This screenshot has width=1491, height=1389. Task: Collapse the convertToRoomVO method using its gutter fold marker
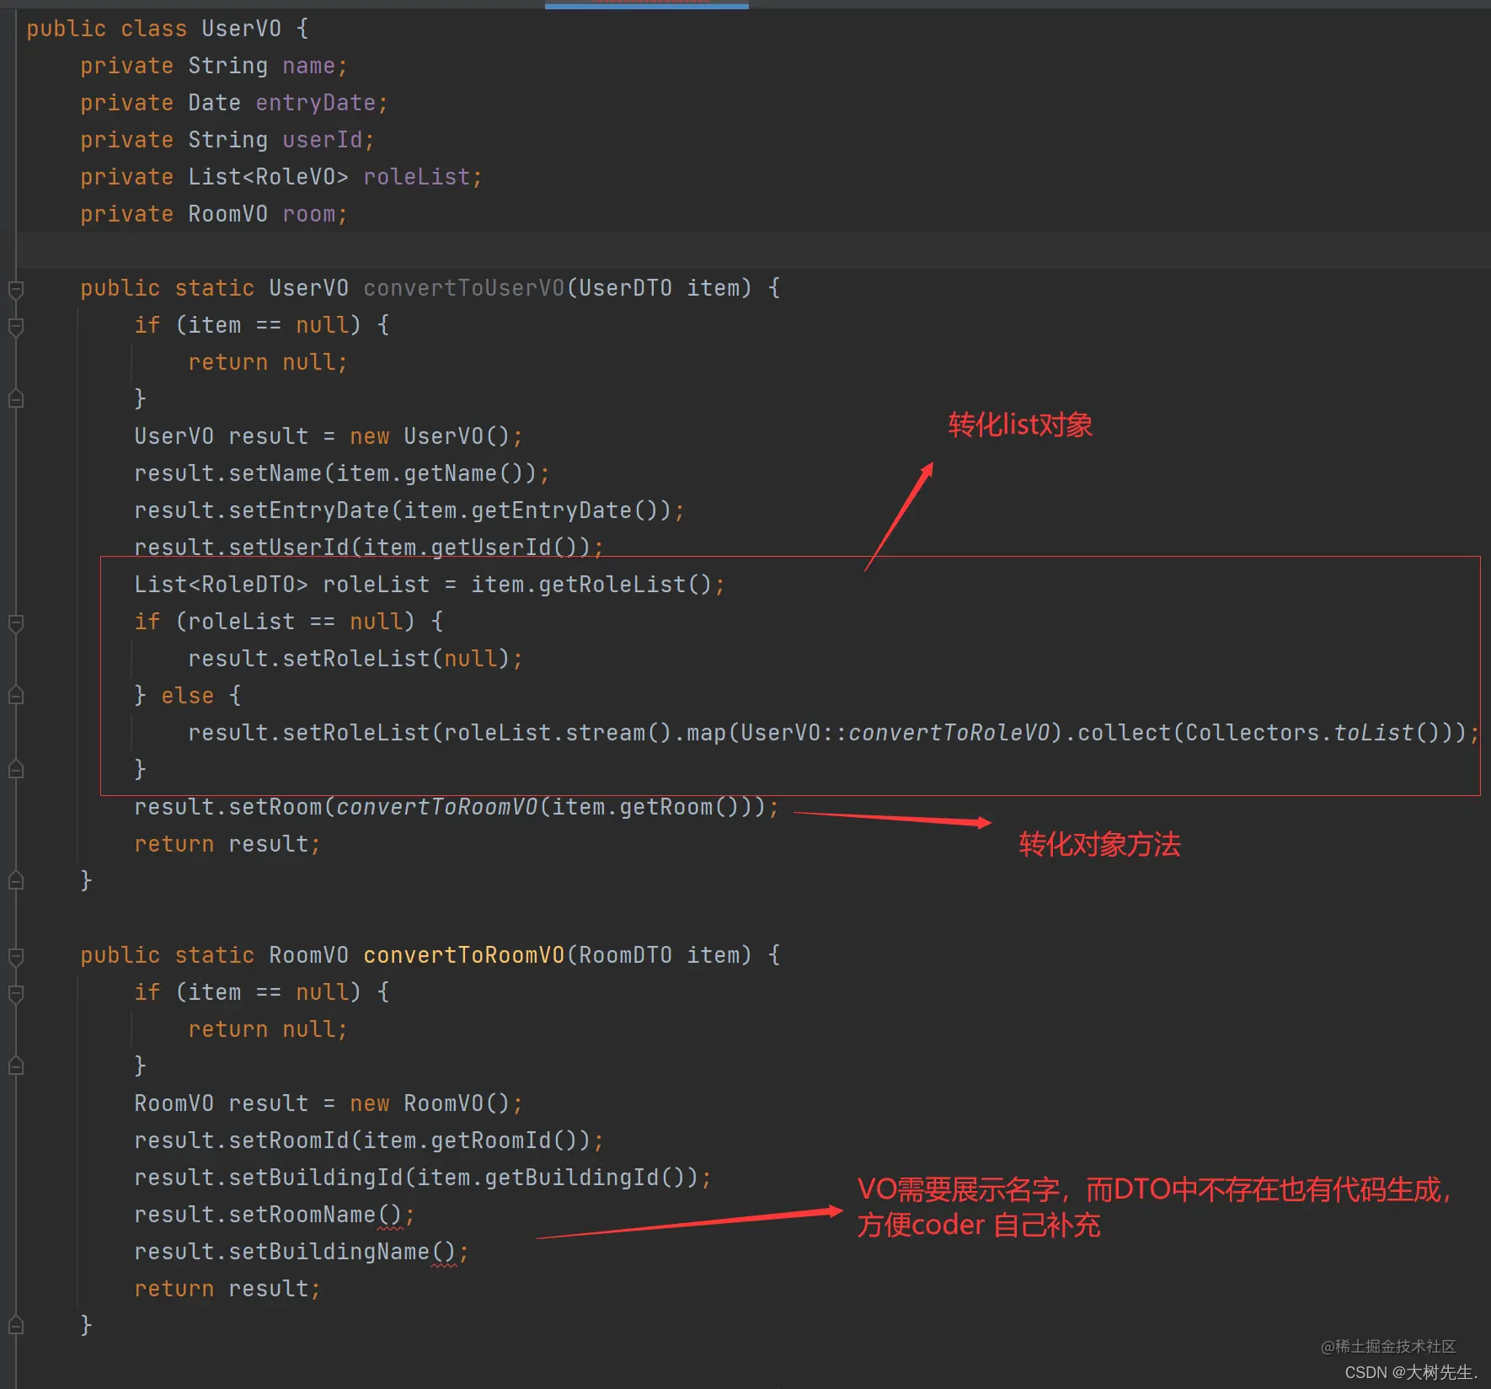pyautogui.click(x=15, y=956)
